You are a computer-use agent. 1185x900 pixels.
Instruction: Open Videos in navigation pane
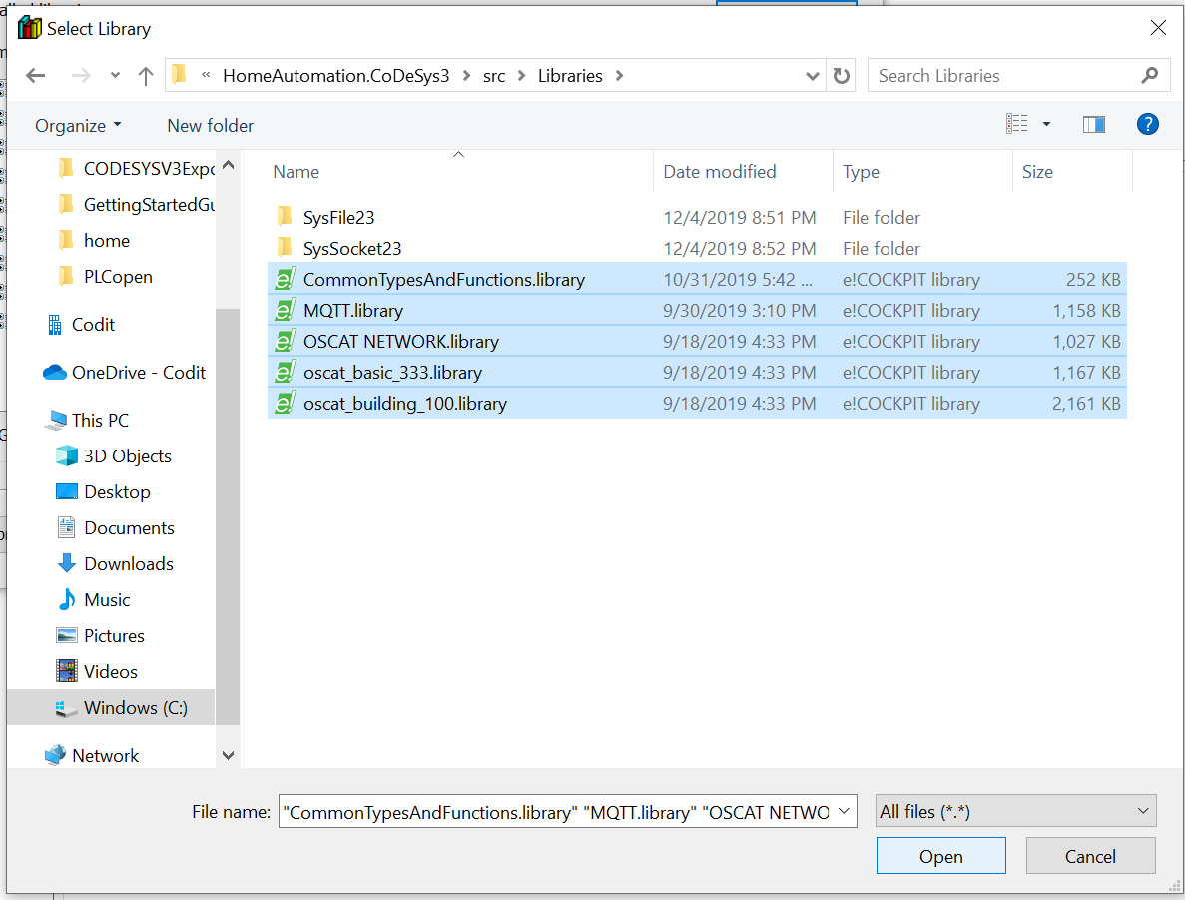click(97, 671)
